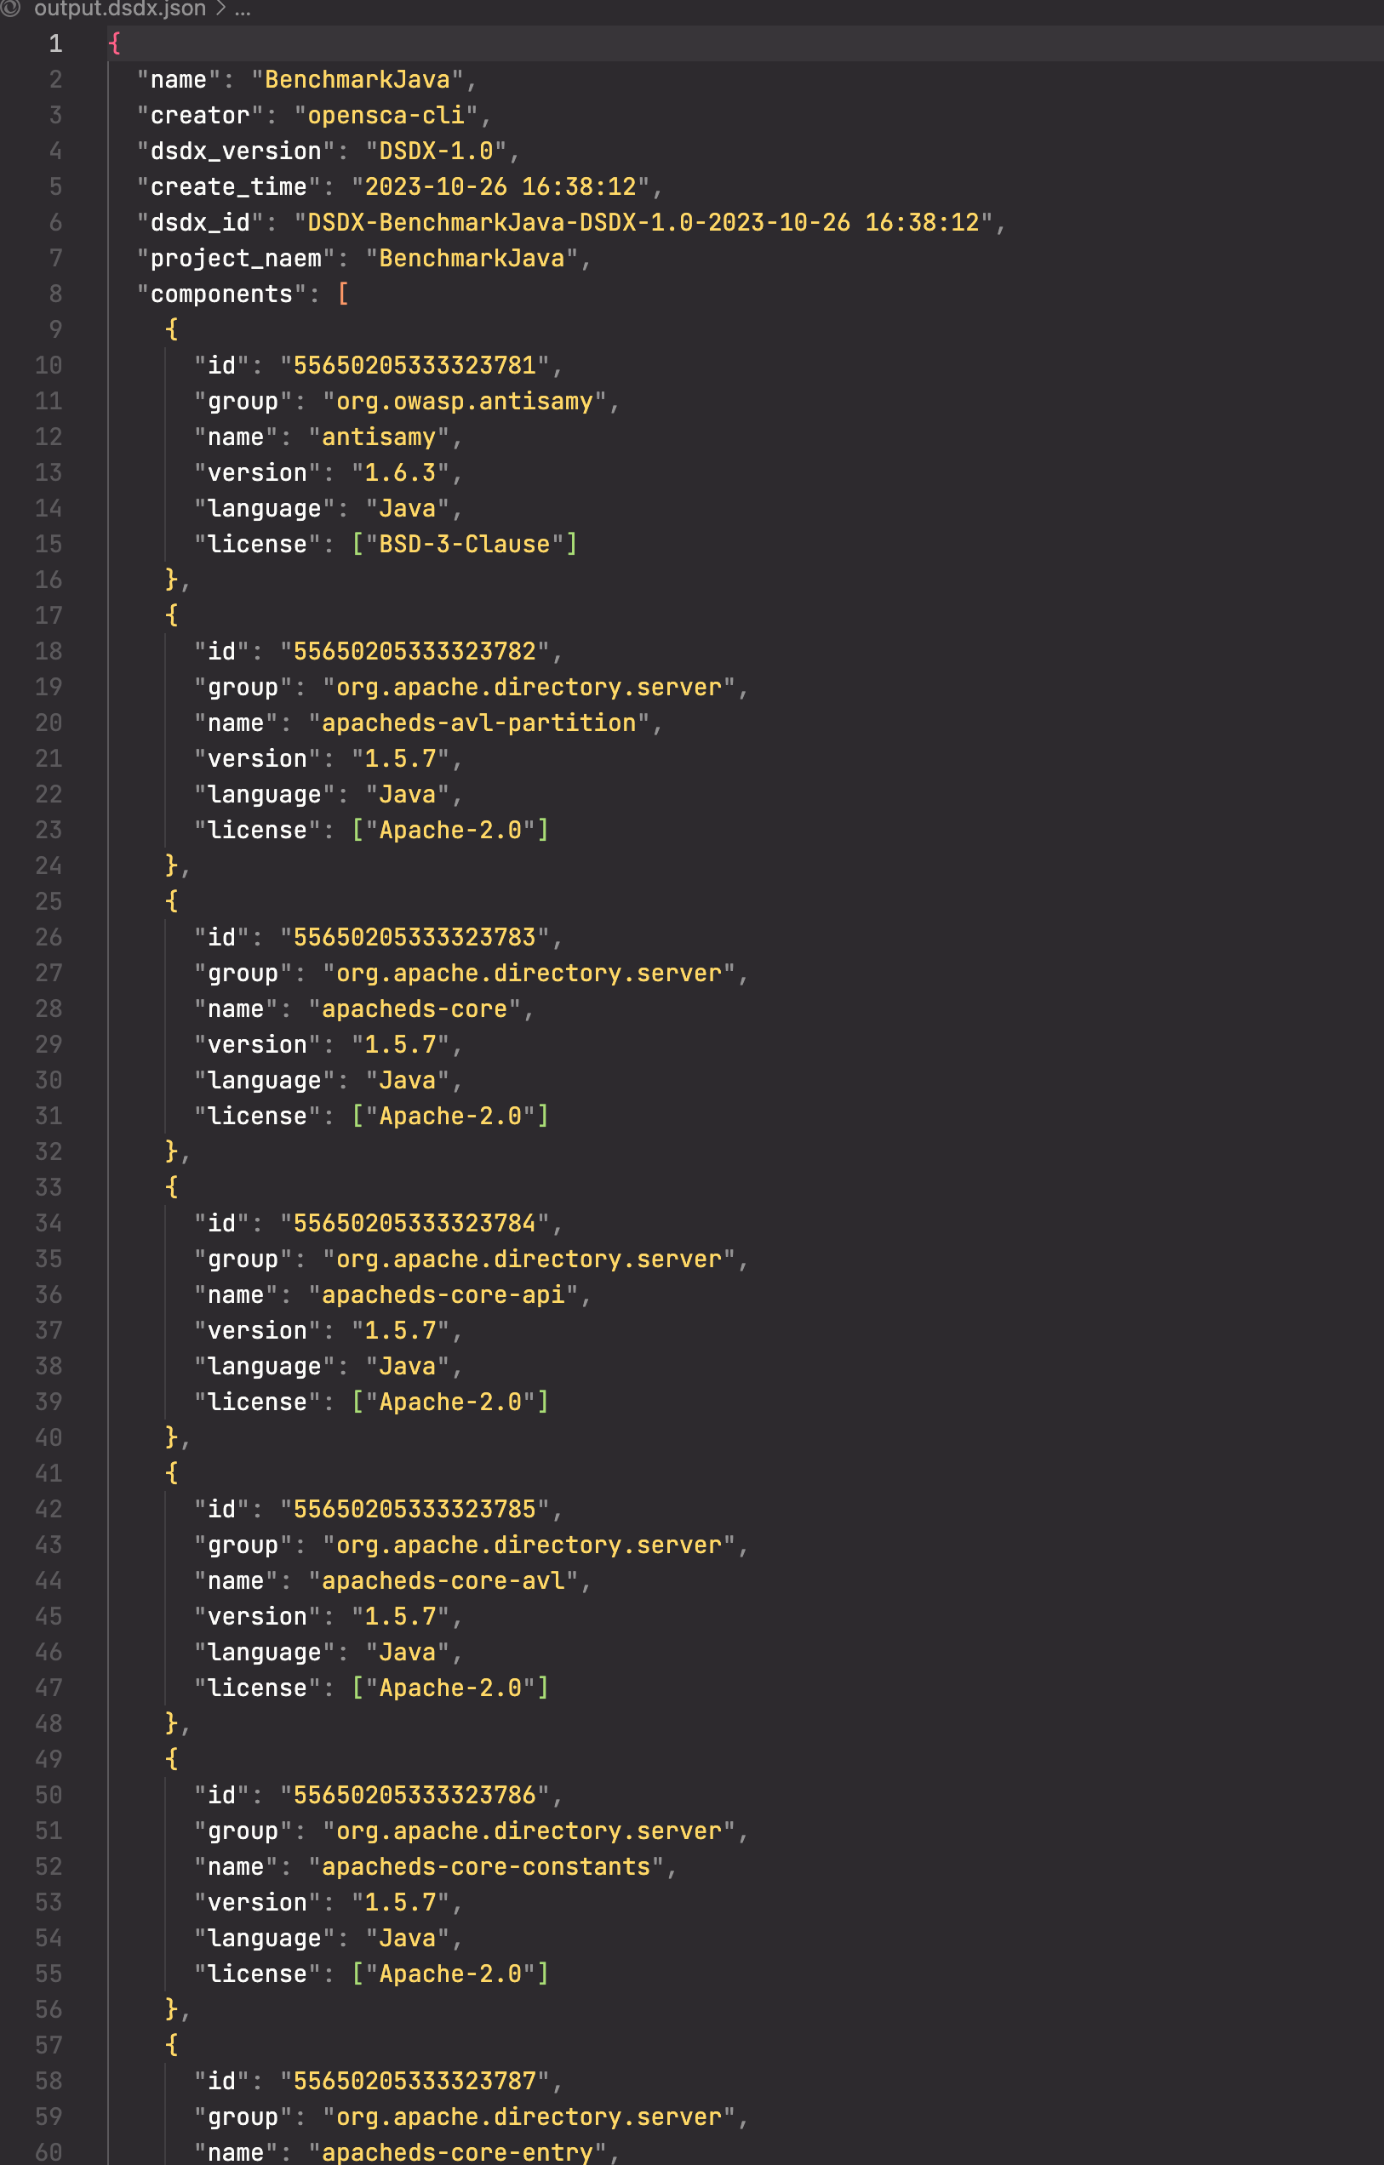Click the "project_naem" key

tap(236, 258)
